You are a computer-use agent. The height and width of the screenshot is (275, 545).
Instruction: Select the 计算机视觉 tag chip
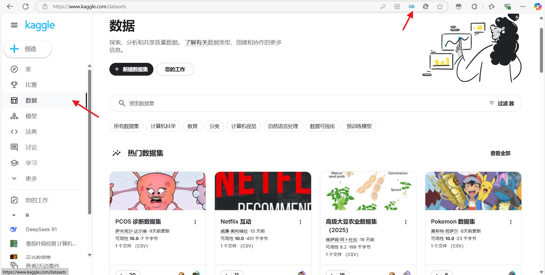[244, 126]
